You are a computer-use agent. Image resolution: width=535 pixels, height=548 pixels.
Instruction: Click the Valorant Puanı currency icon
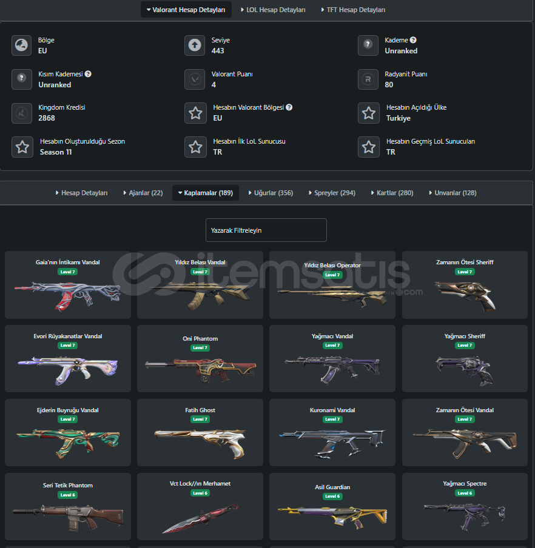coord(195,79)
